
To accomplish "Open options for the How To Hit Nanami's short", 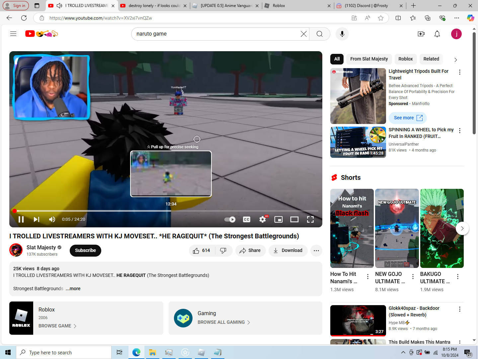I will point(368,277).
